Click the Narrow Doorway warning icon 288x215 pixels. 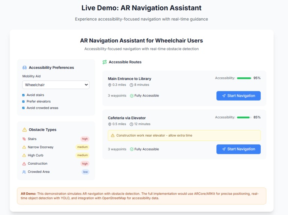(24, 147)
